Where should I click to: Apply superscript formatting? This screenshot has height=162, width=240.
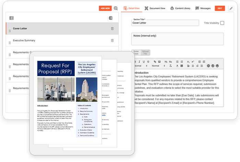[x=193, y=62]
